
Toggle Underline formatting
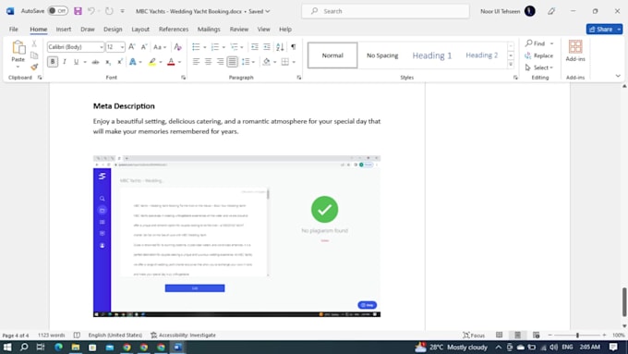click(76, 62)
